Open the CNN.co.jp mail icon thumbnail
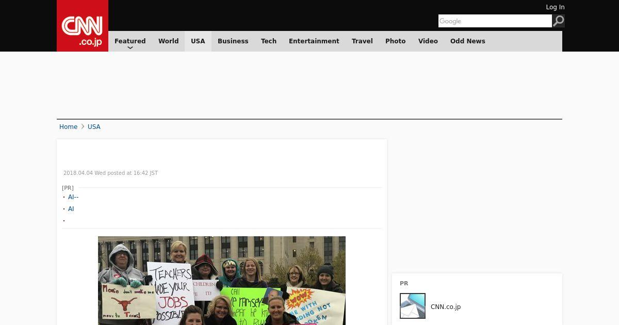619x325 pixels. (x=413, y=306)
